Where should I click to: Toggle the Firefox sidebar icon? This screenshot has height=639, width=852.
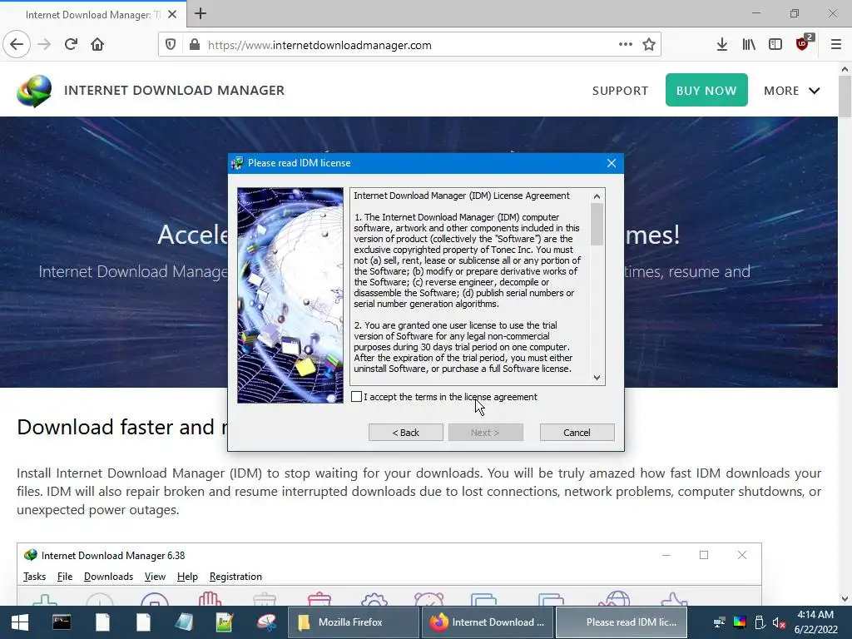[775, 45]
